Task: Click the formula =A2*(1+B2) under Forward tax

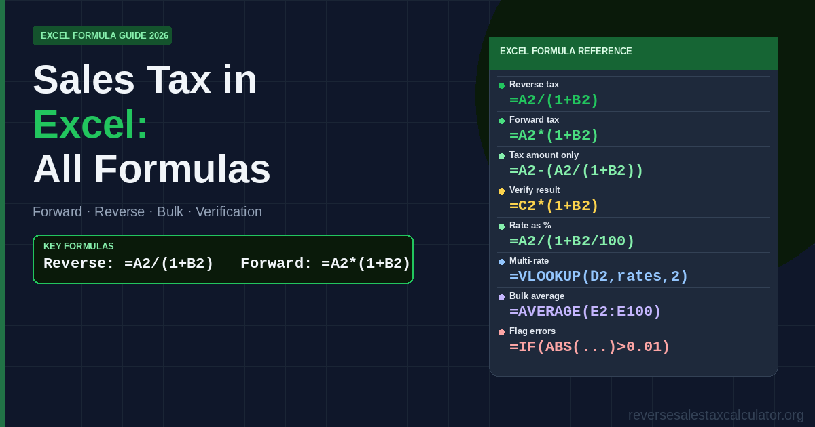Action: click(x=554, y=136)
